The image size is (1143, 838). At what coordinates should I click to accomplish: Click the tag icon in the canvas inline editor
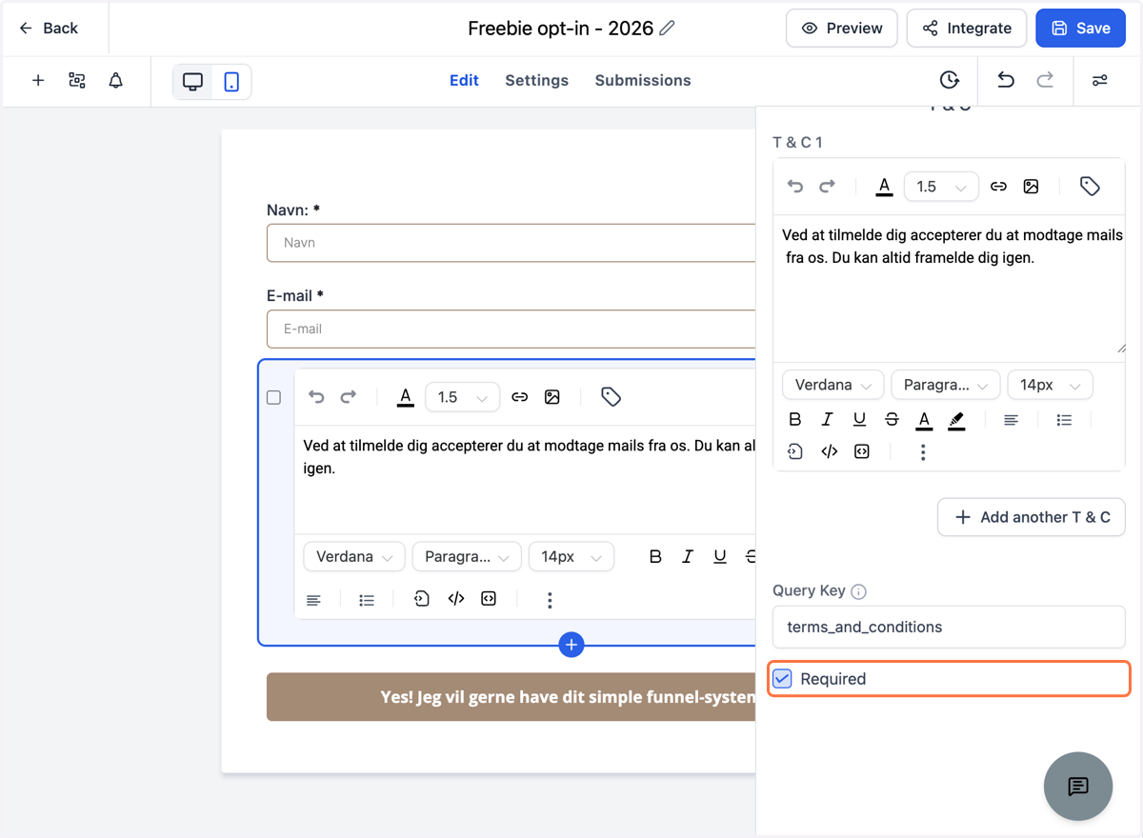coord(612,397)
